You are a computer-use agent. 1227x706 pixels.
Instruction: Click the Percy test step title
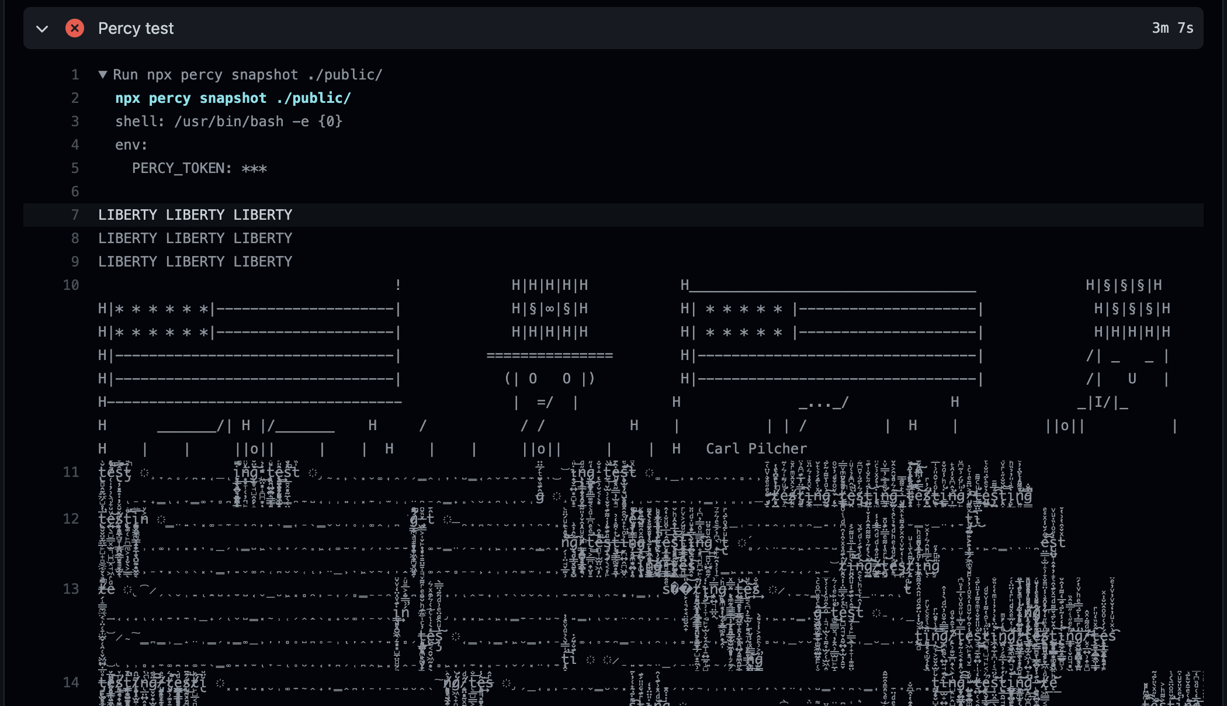pos(136,28)
